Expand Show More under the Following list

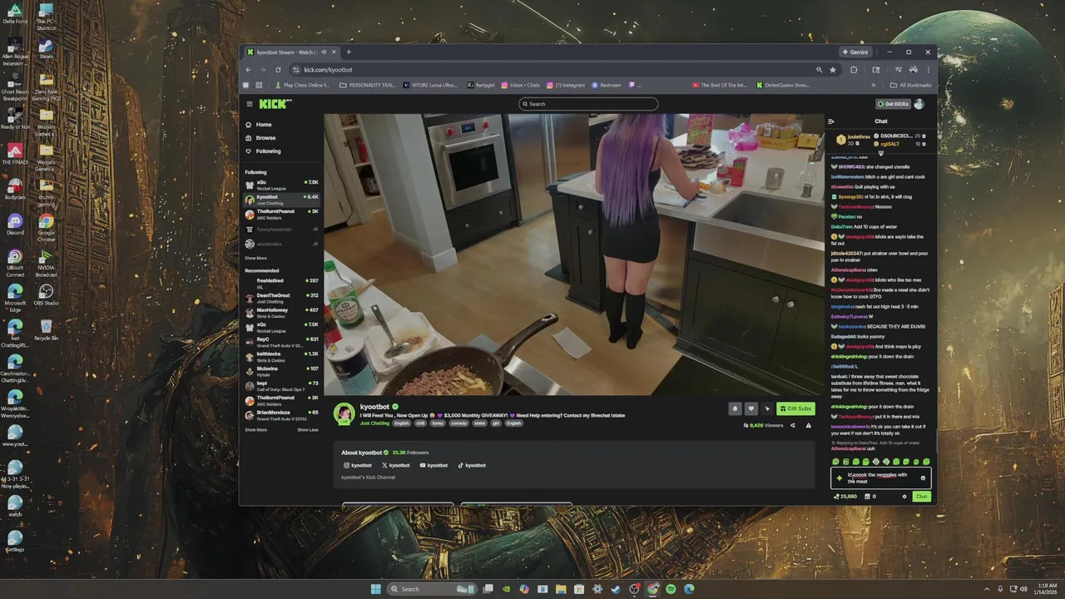255,259
